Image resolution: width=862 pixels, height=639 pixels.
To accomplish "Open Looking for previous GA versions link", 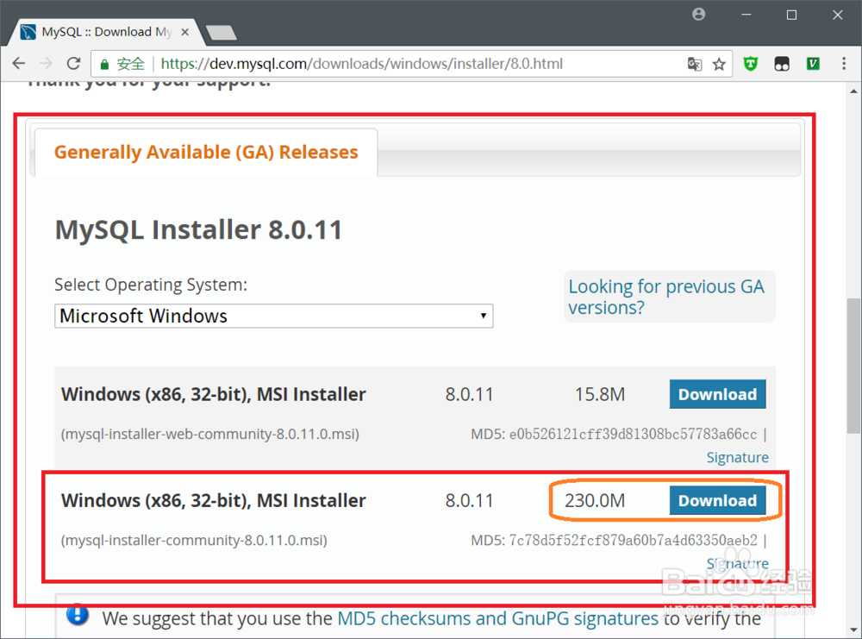I will (x=666, y=297).
